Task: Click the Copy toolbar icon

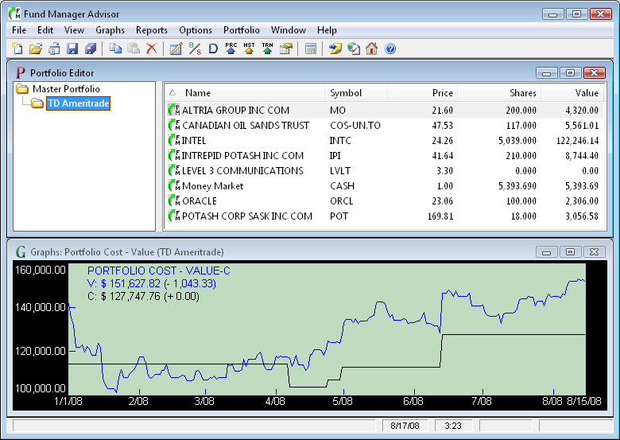Action: click(115, 49)
